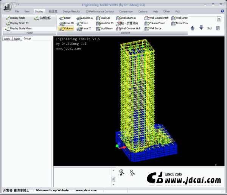This screenshot has width=227, height=195.
Task: Click Wall Direc icon
Action: click(174, 18)
